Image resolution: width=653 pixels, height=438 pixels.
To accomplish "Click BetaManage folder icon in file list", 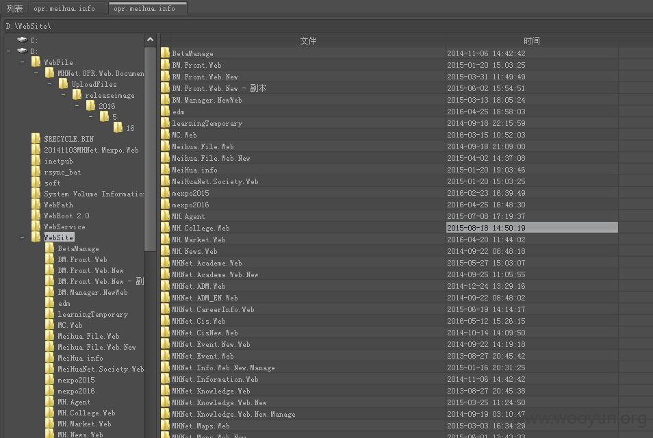I will coord(165,53).
